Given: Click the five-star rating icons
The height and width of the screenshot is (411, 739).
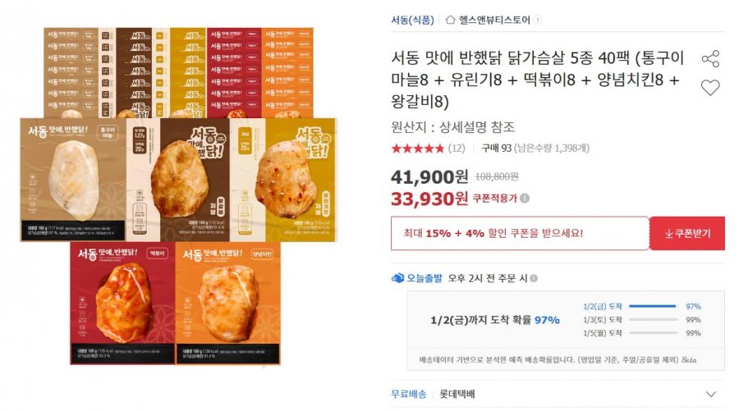Looking at the screenshot, I should [418, 148].
